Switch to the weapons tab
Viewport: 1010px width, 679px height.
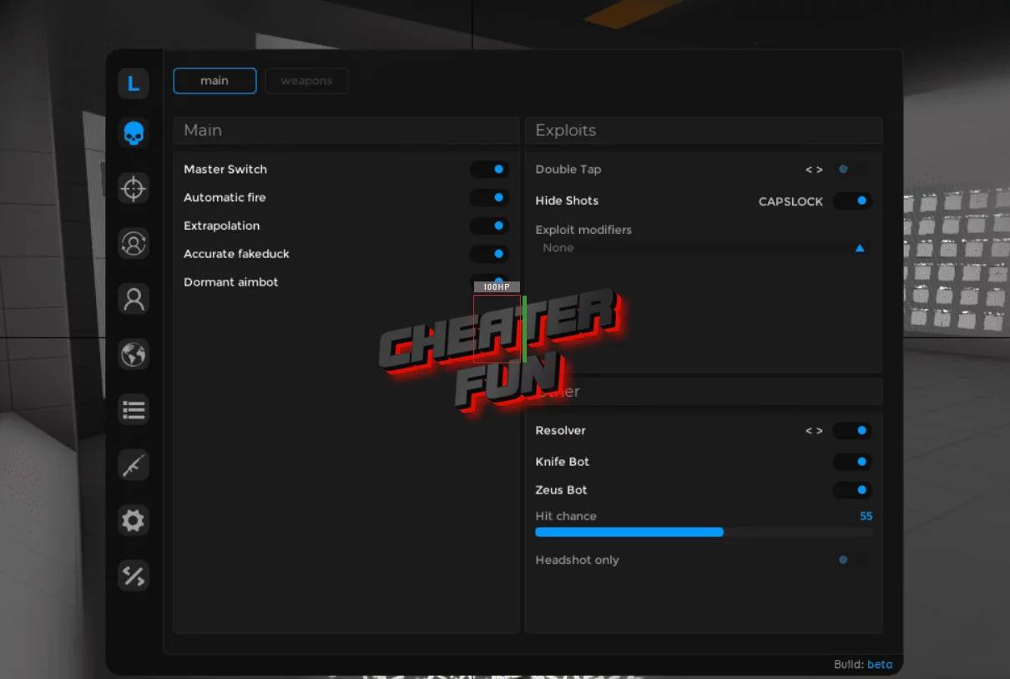coord(306,80)
